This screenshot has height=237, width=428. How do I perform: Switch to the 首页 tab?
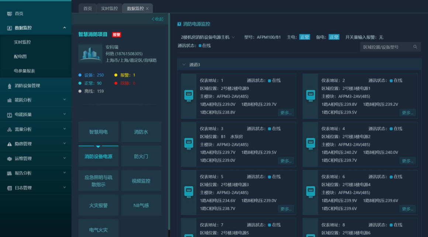coord(87,8)
